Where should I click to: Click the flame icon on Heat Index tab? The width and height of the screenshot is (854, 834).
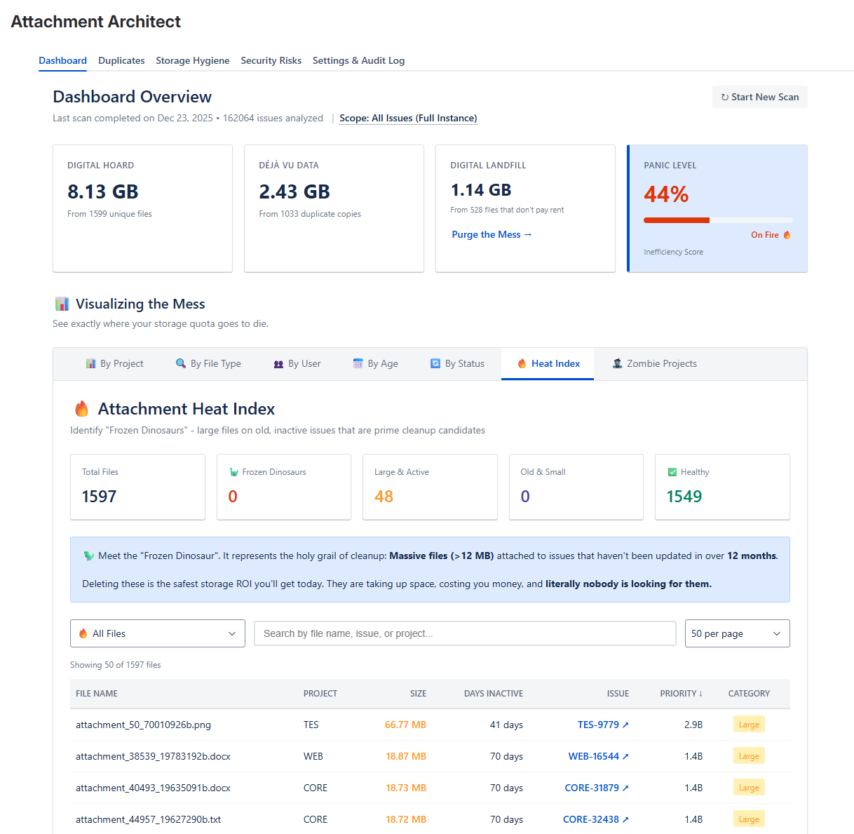(x=522, y=363)
